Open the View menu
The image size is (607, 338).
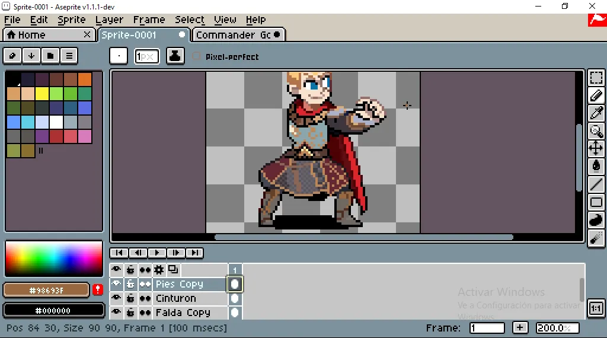point(225,20)
